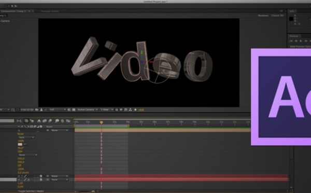Switch to the Info panel tab
The width and height of the screenshot is (311, 193).
[292, 11]
